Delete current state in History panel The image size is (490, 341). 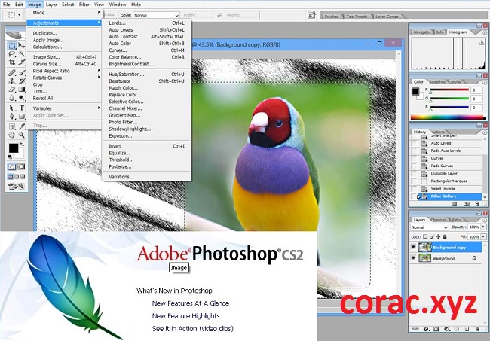(477, 203)
